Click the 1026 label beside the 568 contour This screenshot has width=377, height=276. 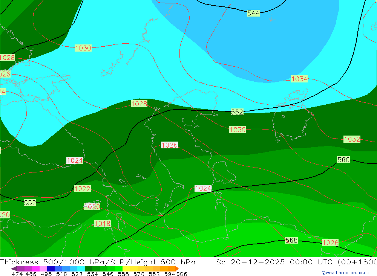[x=330, y=242]
